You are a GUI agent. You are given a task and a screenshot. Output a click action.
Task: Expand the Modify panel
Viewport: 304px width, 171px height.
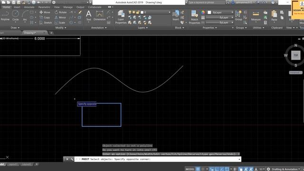[61, 28]
